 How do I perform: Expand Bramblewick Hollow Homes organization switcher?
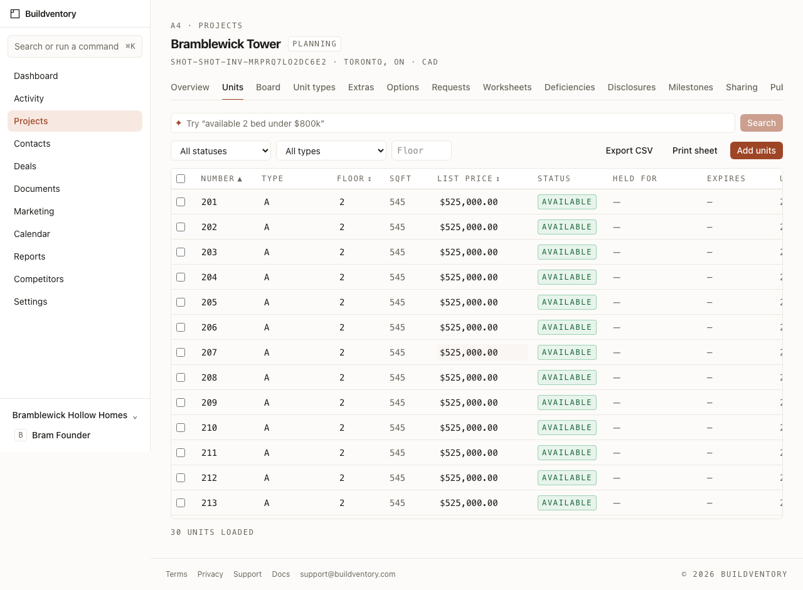(75, 415)
